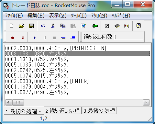Open the 編集(E) menu
This screenshot has width=155, height=124.
(x=36, y=16)
